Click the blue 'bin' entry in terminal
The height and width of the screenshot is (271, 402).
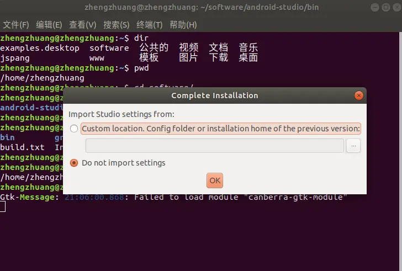(x=7, y=137)
